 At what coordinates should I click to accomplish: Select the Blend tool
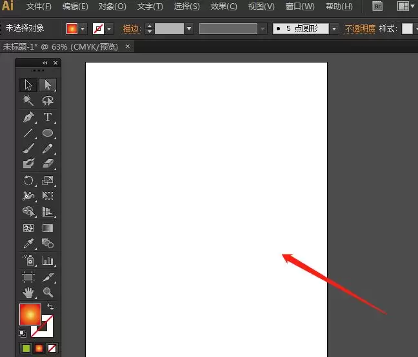(x=48, y=244)
